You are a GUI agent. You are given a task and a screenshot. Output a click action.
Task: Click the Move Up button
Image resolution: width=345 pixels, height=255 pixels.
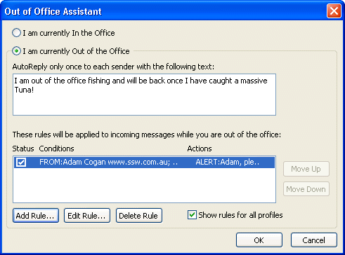tap(306, 169)
